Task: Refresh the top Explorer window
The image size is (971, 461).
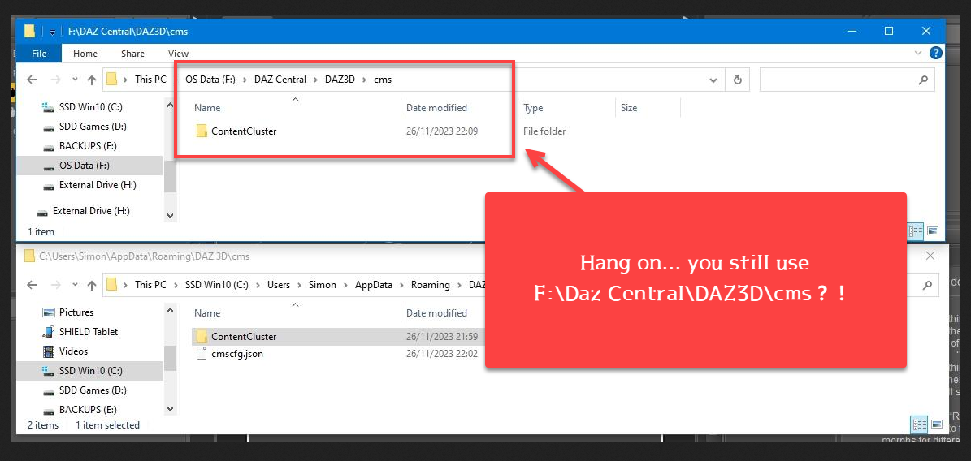Action: pos(737,80)
